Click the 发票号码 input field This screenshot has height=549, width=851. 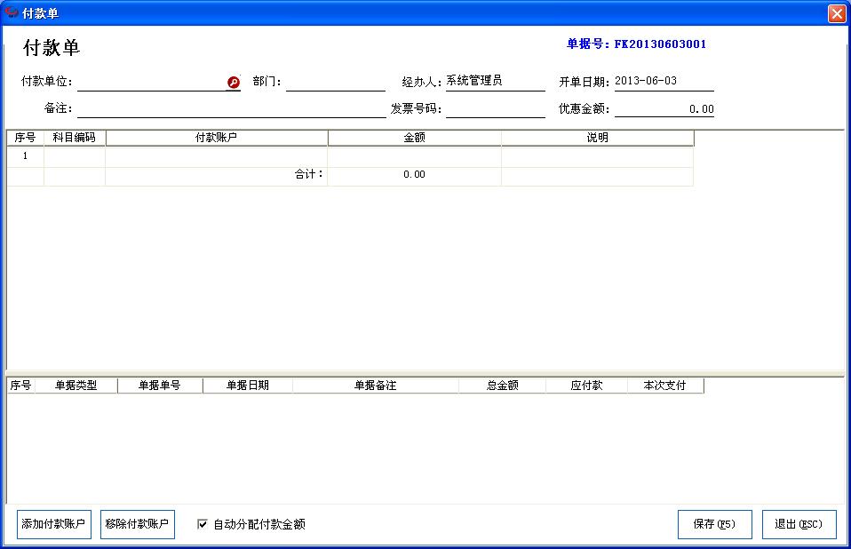point(493,109)
